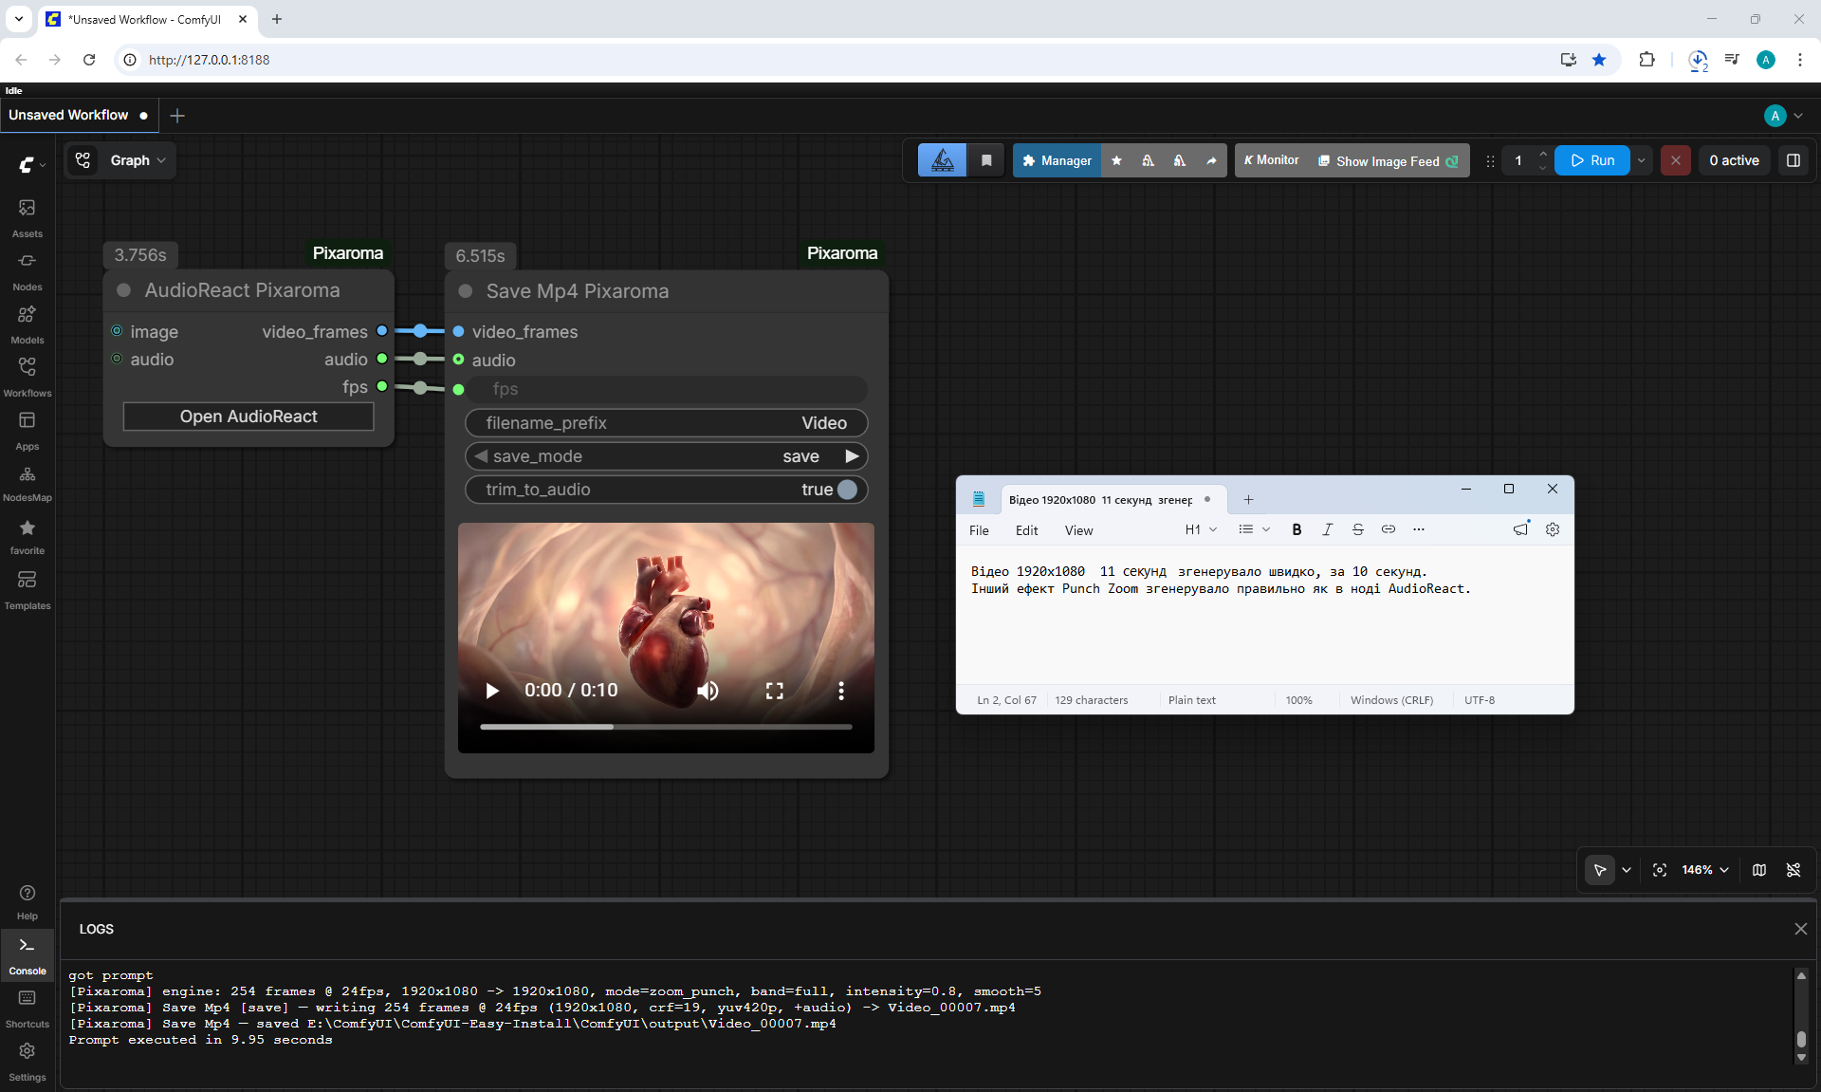Run the workflow with Run button
This screenshot has height=1092, width=1821.
pos(1592,160)
